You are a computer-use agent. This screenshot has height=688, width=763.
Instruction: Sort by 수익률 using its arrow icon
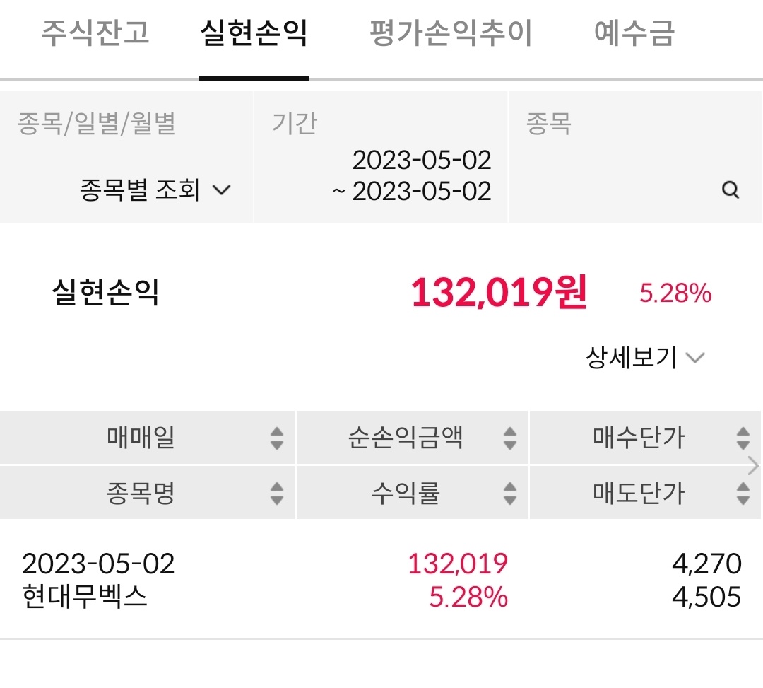click(510, 494)
